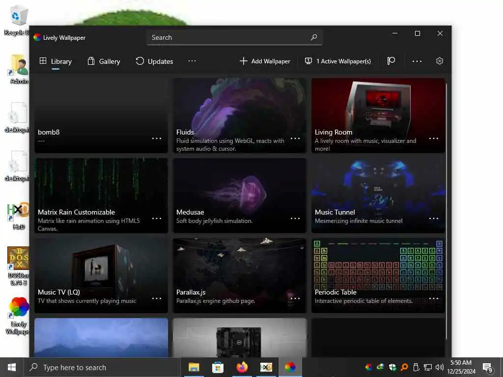Screen dimensions: 503x377
Task: Click the Lively Wallpaper desktop shortcut
Action: coord(18,316)
